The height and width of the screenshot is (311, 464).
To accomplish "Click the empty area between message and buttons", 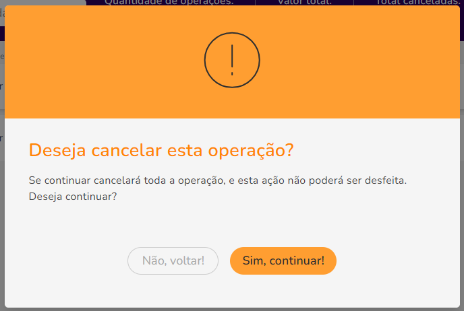I will point(232,225).
